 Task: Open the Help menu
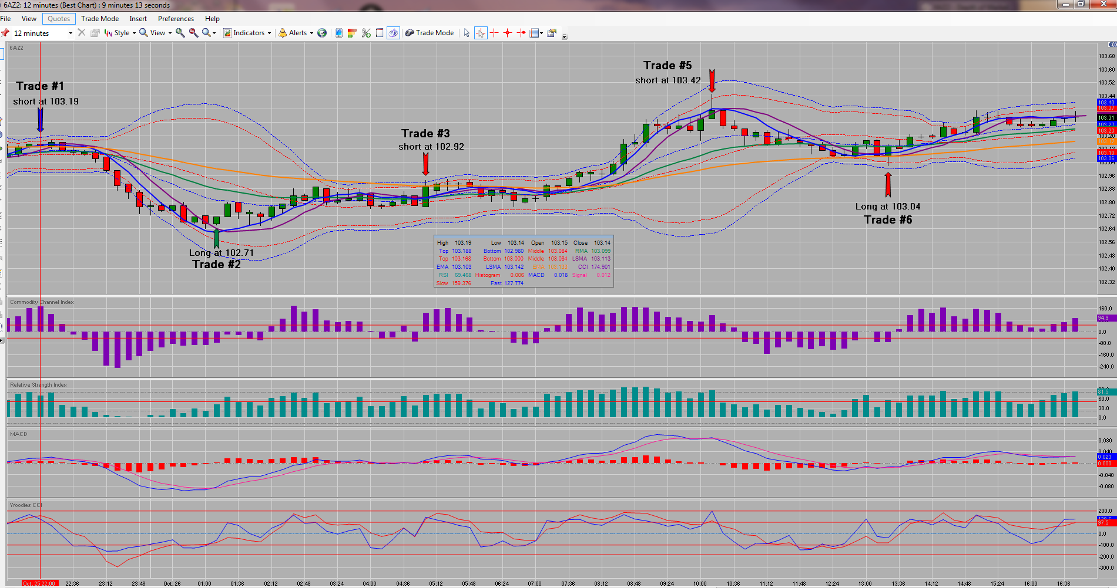click(212, 19)
